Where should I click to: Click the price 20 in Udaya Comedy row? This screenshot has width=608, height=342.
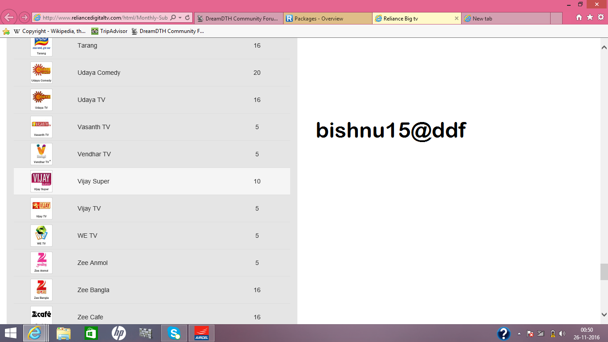click(257, 73)
